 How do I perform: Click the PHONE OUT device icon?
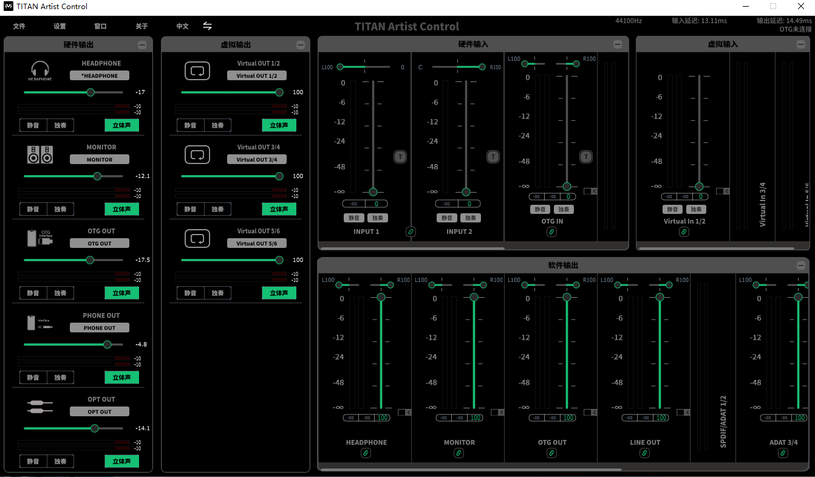coord(40,323)
